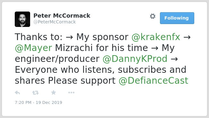209x118 pixels.
Task: Click the word "Mizrachi" in the tweet
Action: [74, 48]
